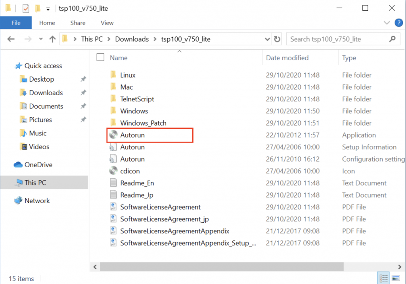Expand the address bar history dropdown
406x284 pixels.
(x=267, y=39)
